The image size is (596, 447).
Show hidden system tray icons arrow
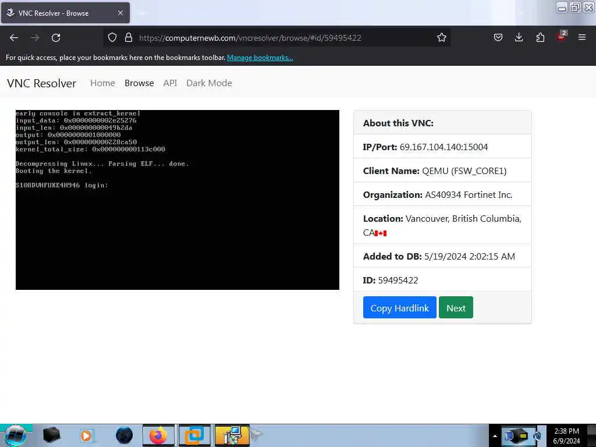(x=495, y=436)
